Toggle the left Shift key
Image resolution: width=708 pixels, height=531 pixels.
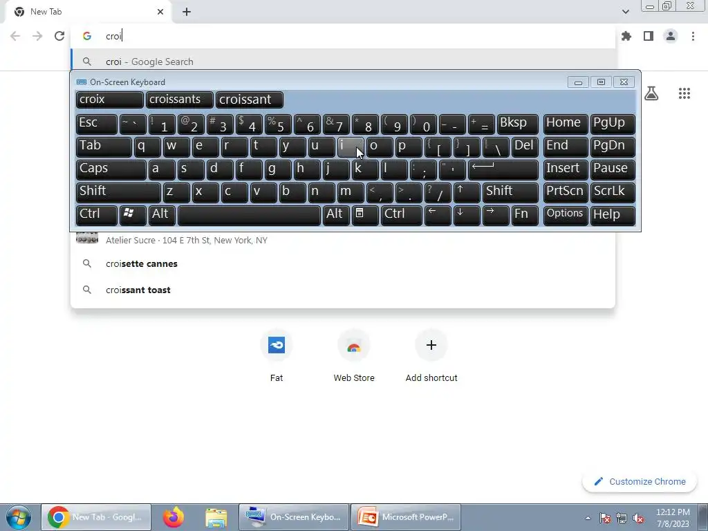tap(118, 192)
